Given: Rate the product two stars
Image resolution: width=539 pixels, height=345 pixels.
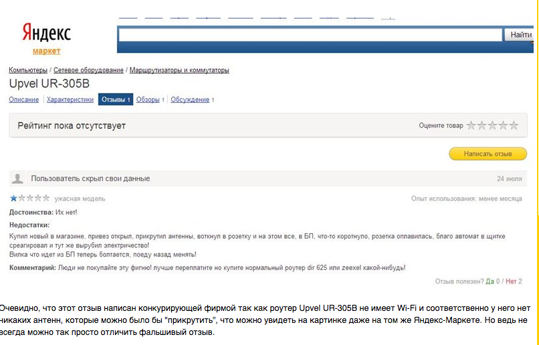Looking at the screenshot, I should pos(481,126).
